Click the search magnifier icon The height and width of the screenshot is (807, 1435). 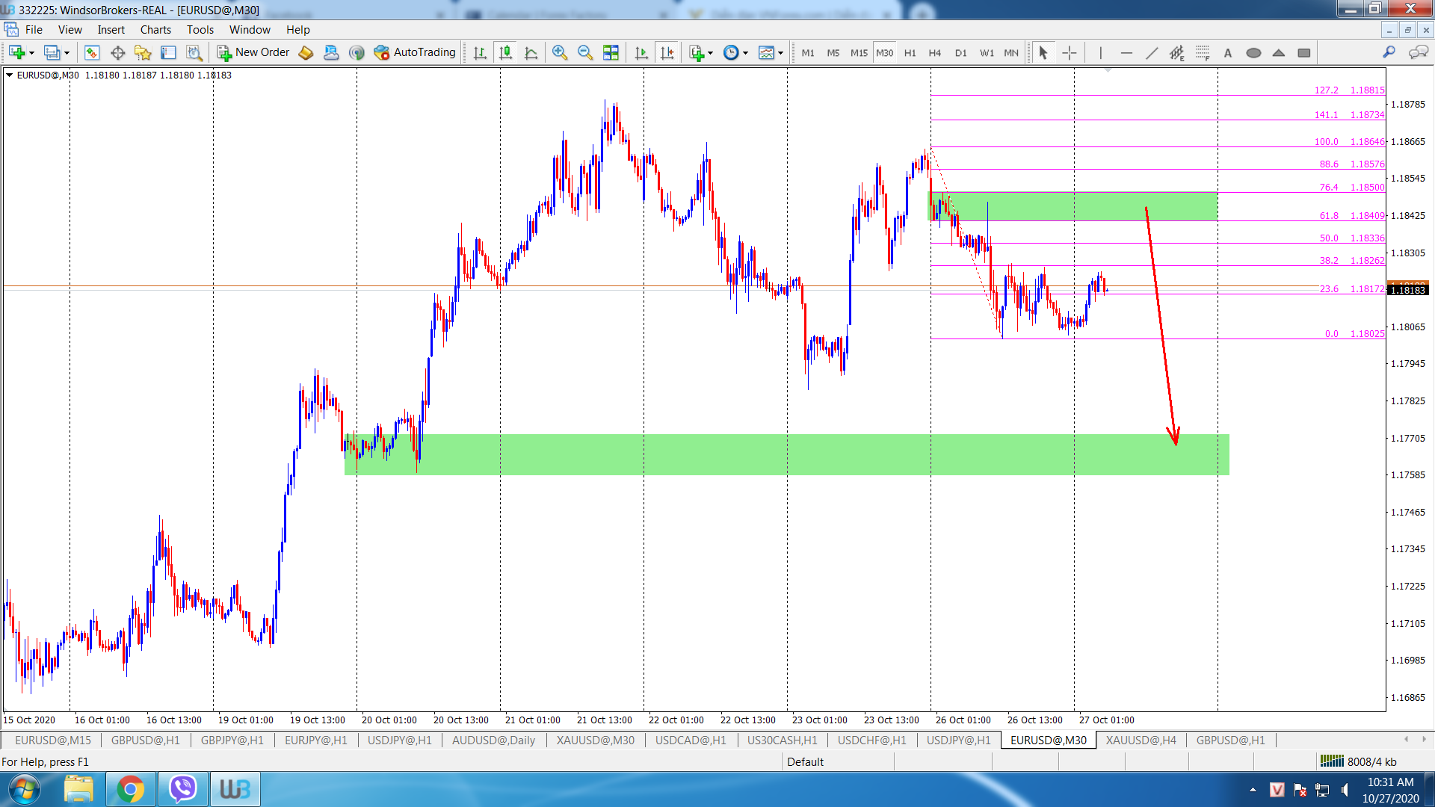pyautogui.click(x=1389, y=52)
